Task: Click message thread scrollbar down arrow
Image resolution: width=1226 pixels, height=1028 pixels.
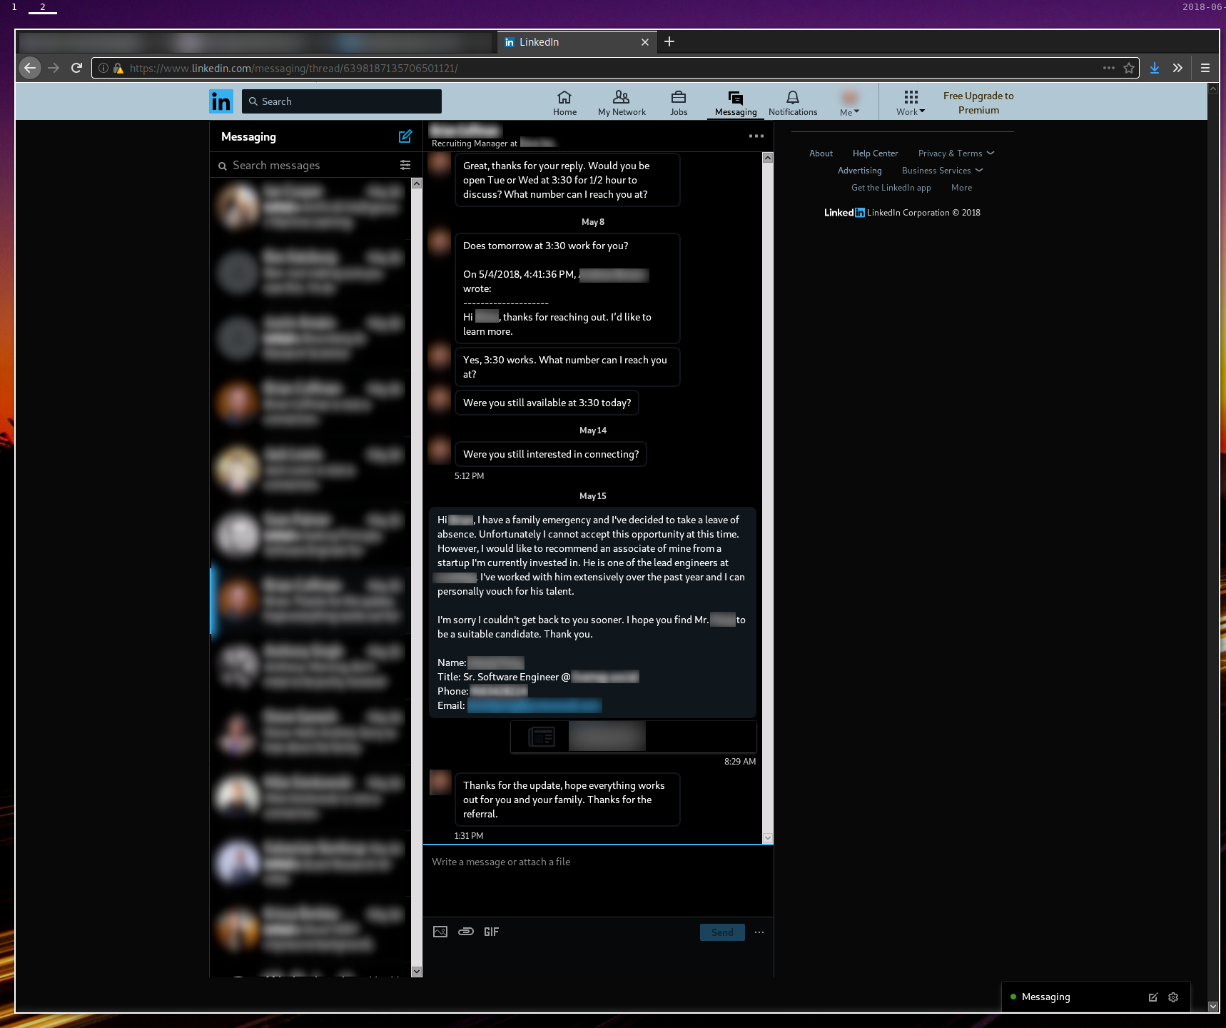Action: click(x=768, y=837)
